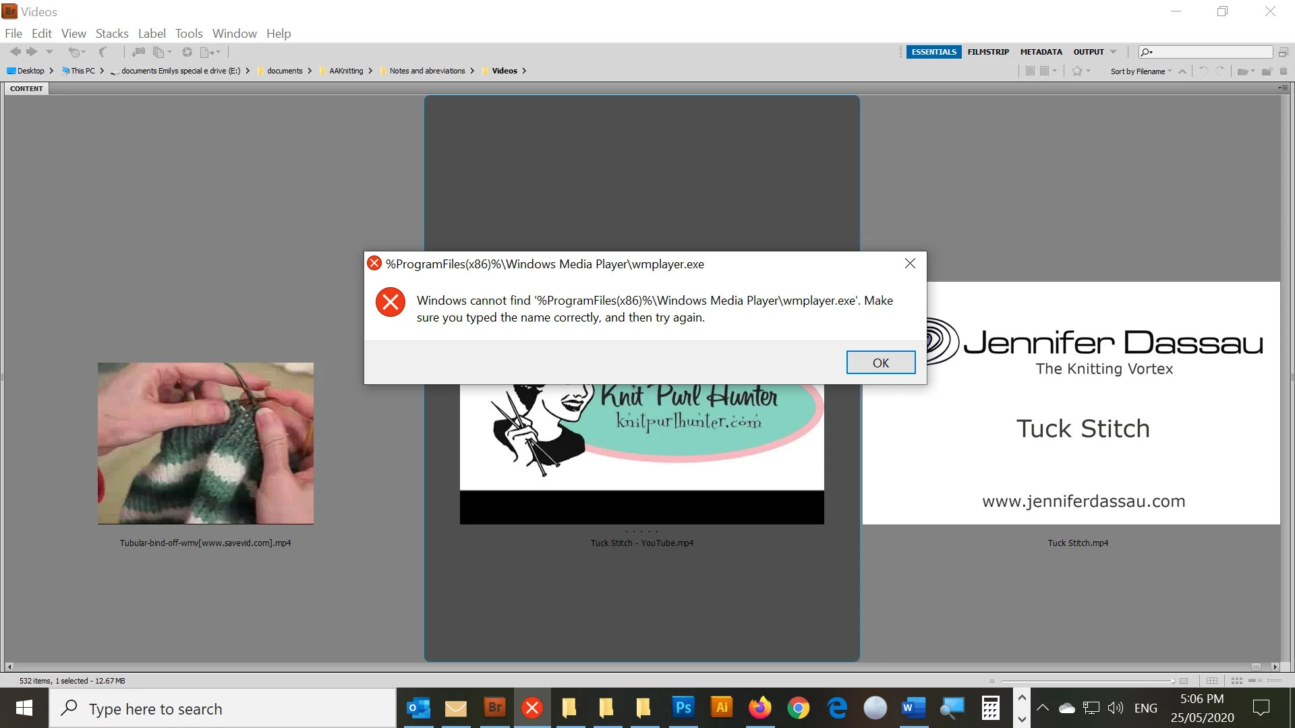The height and width of the screenshot is (728, 1295).
Task: Click the Create new folder icon
Action: click(x=1267, y=71)
